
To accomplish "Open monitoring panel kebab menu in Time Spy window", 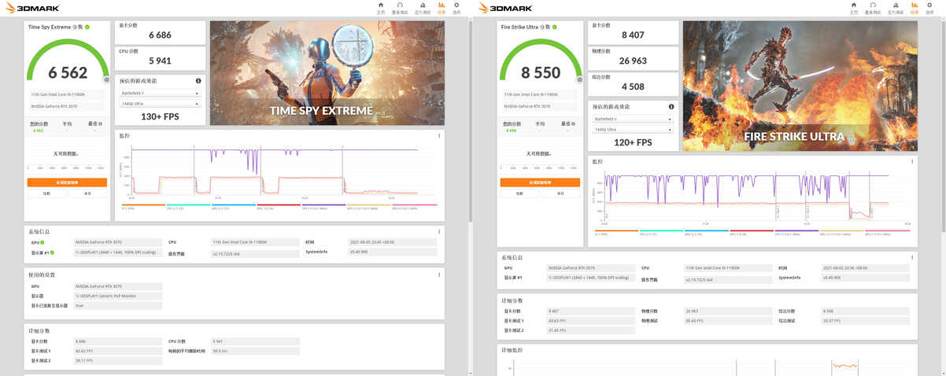I will 438,135.
